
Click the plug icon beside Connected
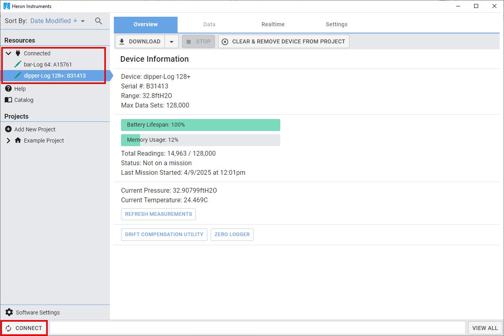click(18, 53)
